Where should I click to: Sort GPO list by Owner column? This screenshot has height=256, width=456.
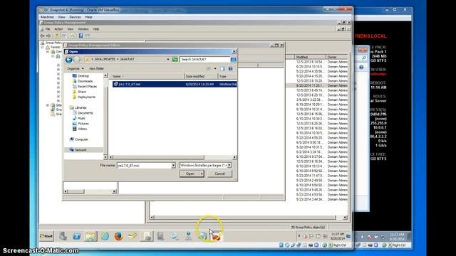pos(337,57)
